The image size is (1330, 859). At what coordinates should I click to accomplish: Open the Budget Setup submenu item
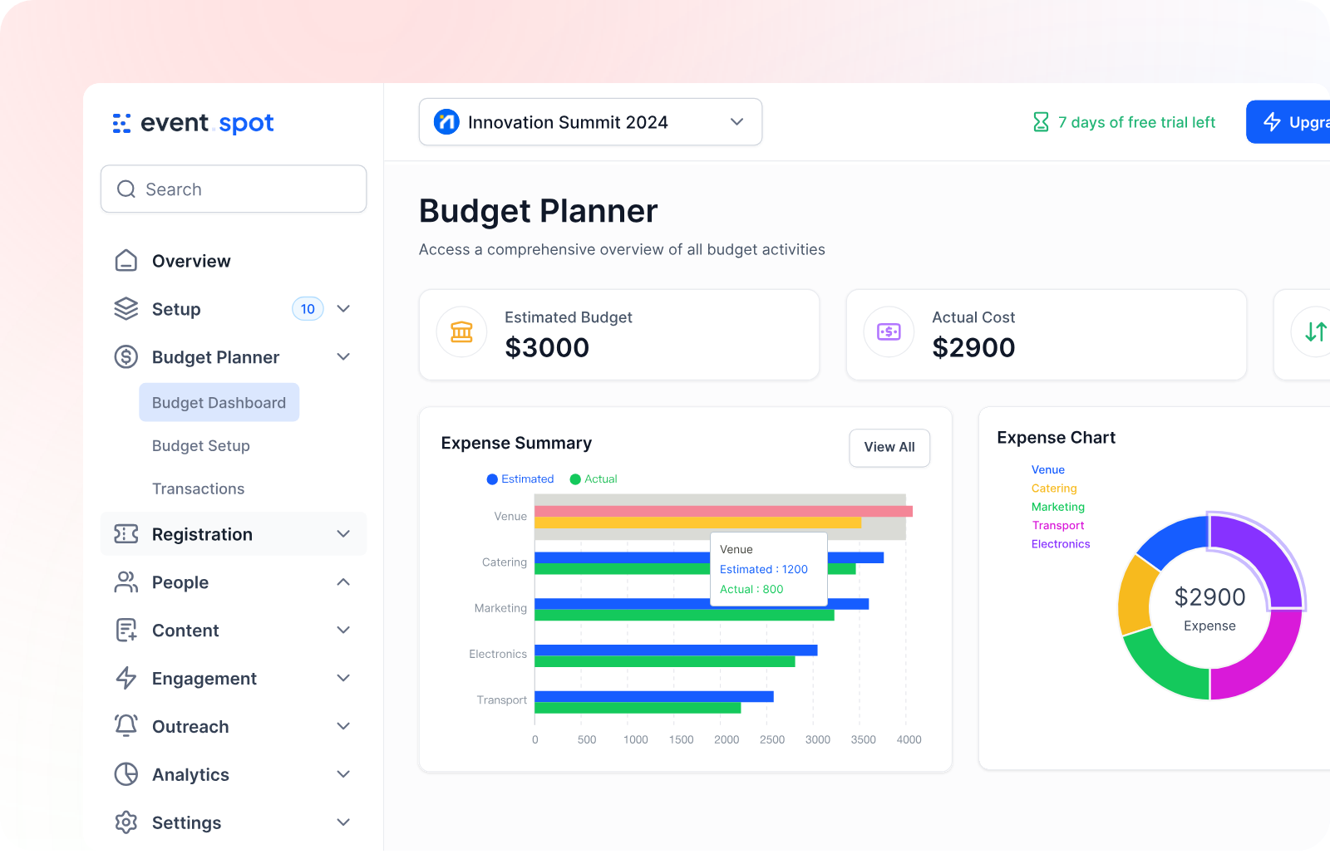coord(201,446)
